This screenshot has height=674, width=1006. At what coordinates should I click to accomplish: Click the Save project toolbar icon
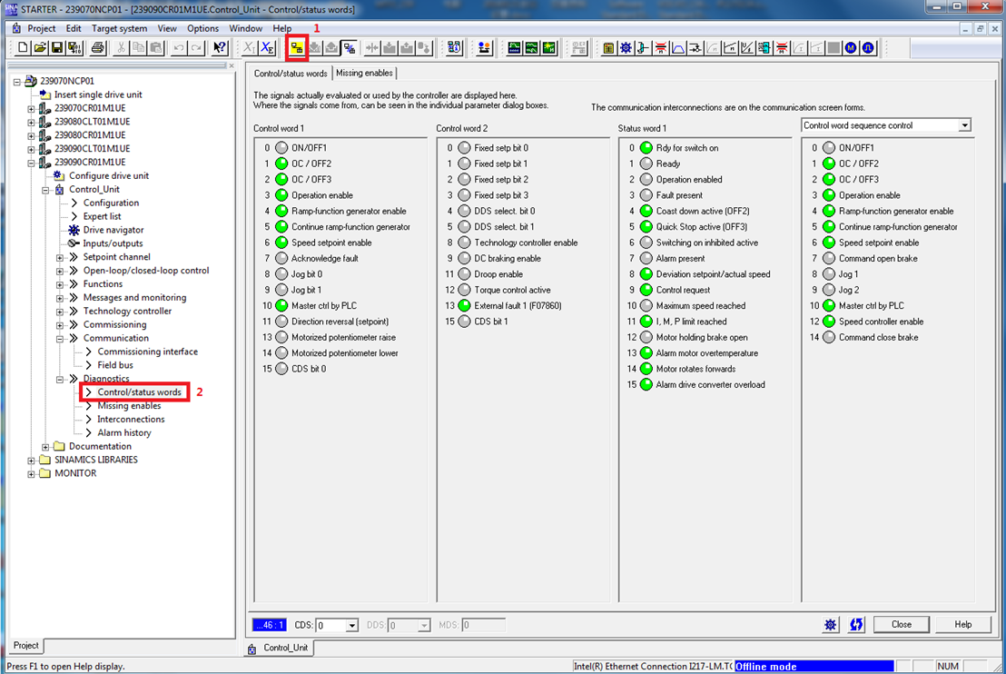[x=57, y=47]
